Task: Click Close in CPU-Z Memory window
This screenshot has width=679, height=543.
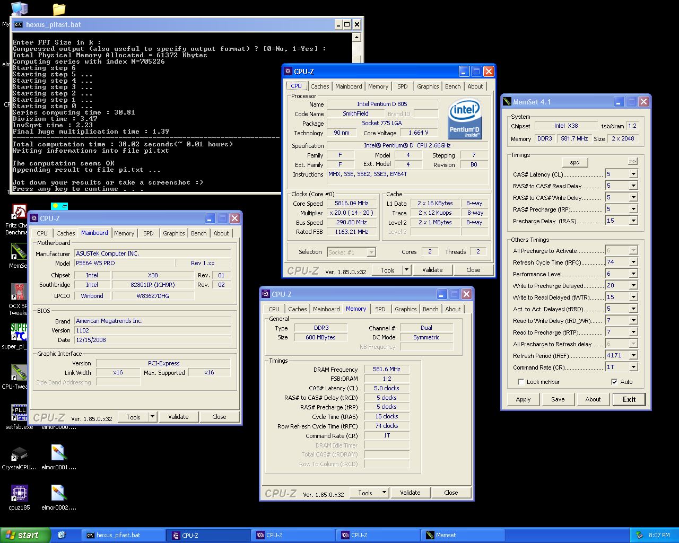Action: (x=451, y=493)
